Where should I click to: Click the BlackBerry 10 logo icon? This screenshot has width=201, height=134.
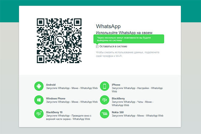39,114
